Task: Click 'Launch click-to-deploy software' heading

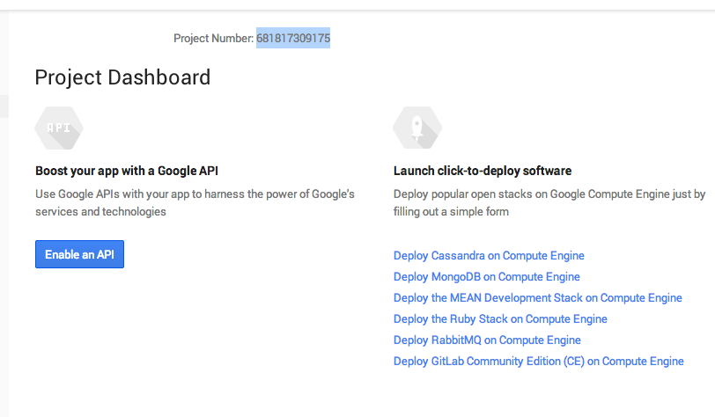Action: point(483,171)
